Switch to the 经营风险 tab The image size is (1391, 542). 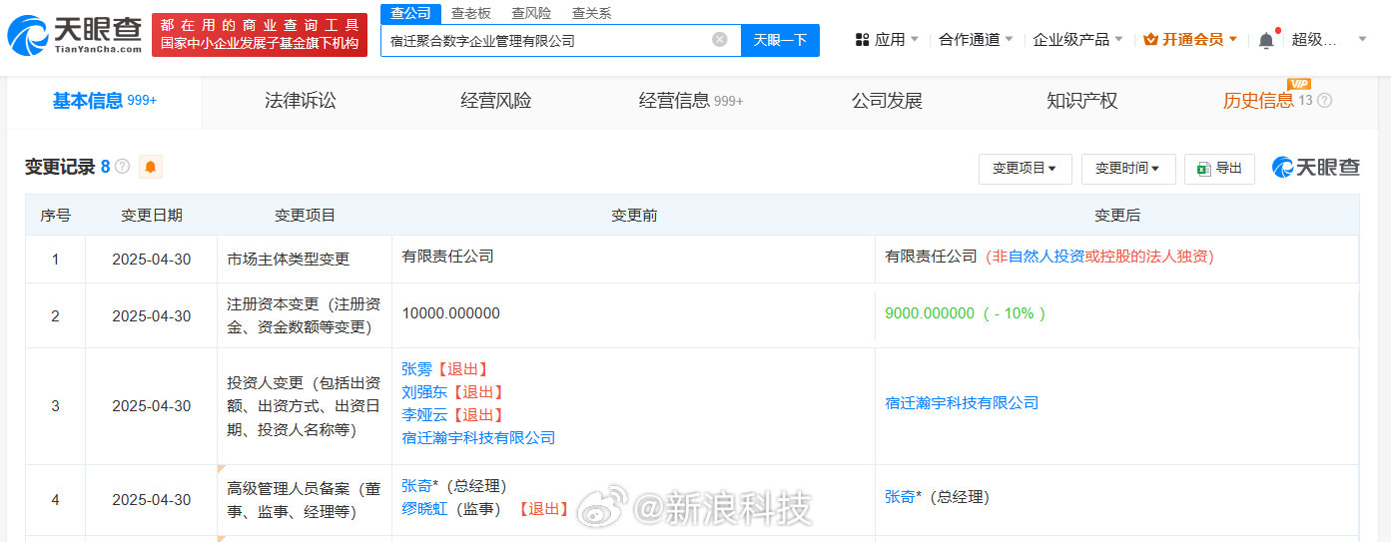496,101
